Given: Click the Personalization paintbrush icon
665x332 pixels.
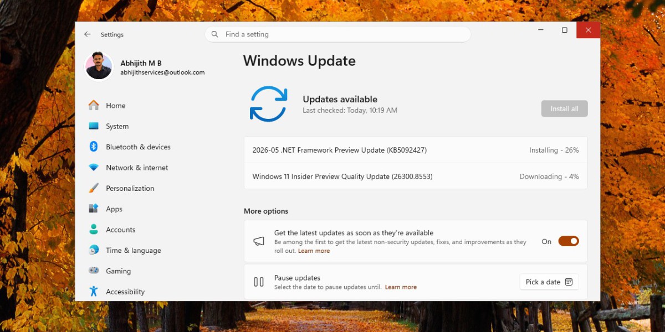Looking at the screenshot, I should (94, 188).
